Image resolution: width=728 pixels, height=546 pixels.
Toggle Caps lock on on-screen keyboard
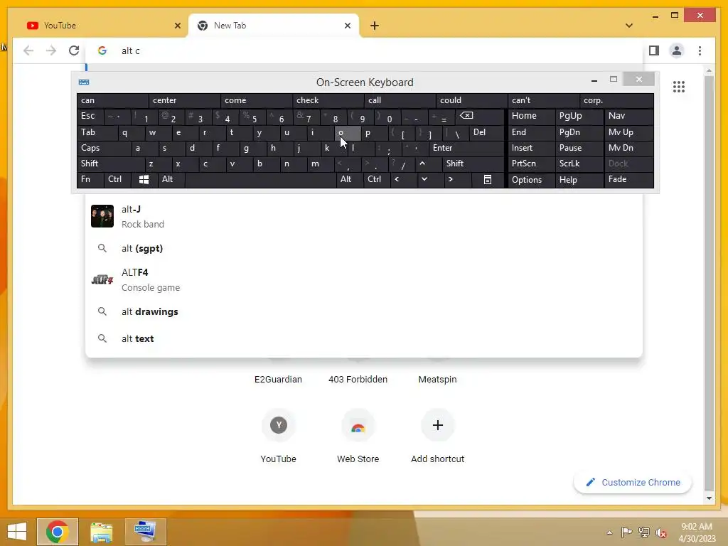(x=104, y=148)
